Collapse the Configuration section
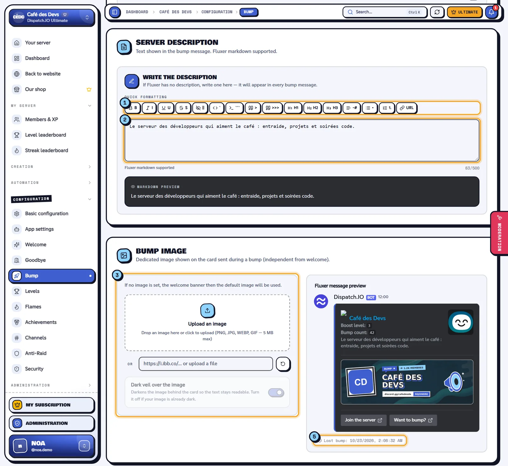 (90, 199)
